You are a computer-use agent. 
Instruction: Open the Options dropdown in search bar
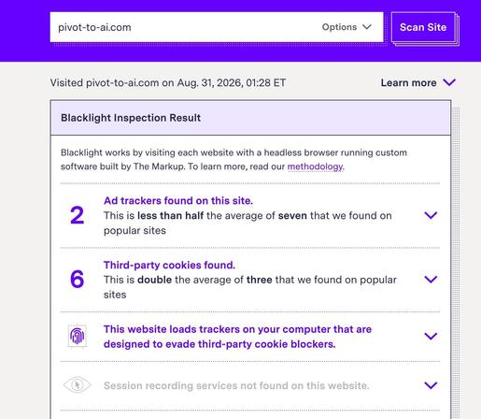(347, 27)
